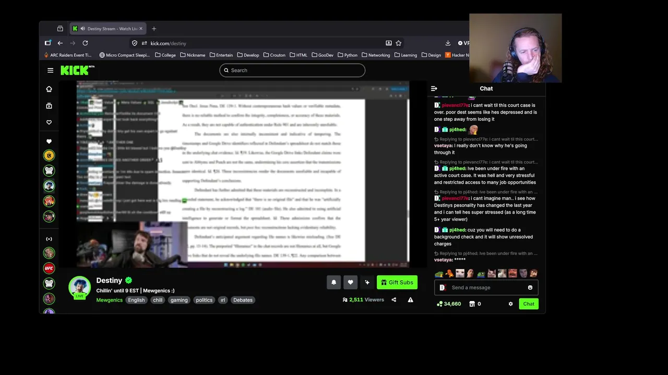The width and height of the screenshot is (668, 375).
Task: Open the Crouton bookmark folder
Action: [274, 55]
